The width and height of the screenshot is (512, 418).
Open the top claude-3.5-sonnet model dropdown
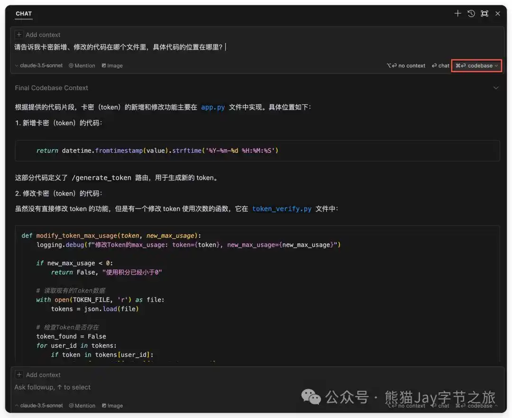coord(39,65)
